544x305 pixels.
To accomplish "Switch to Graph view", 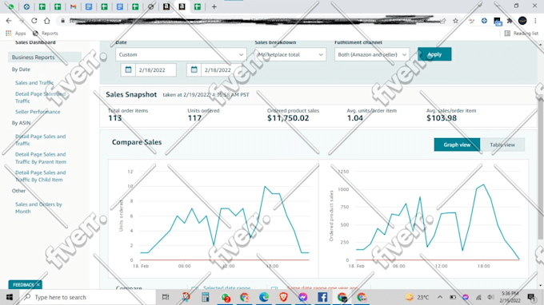I will [457, 145].
